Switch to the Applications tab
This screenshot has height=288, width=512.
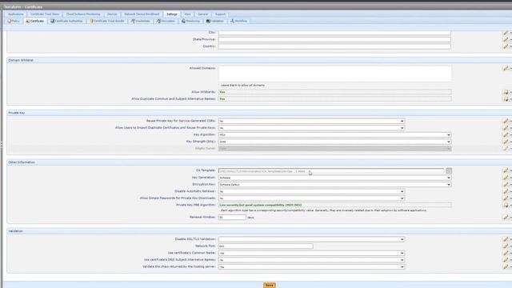15,14
